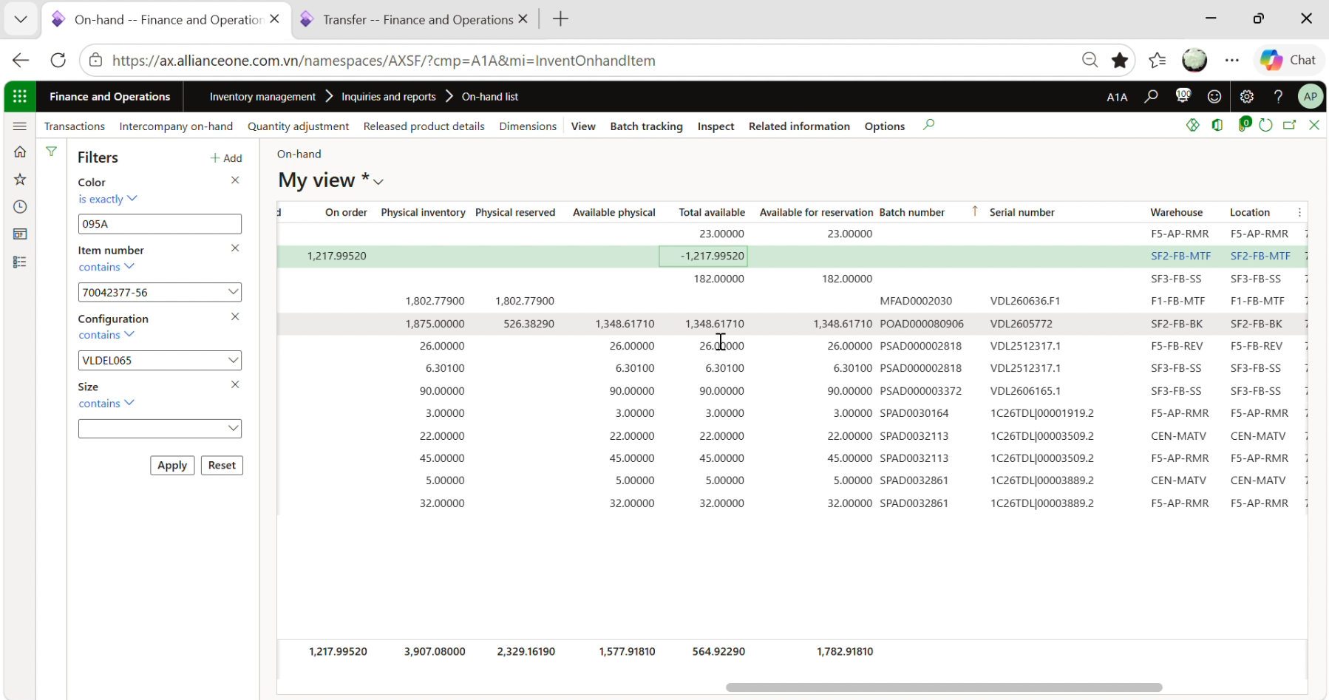This screenshot has width=1329, height=700.
Task: Change Item number operator 'contains'
Action: tap(106, 267)
